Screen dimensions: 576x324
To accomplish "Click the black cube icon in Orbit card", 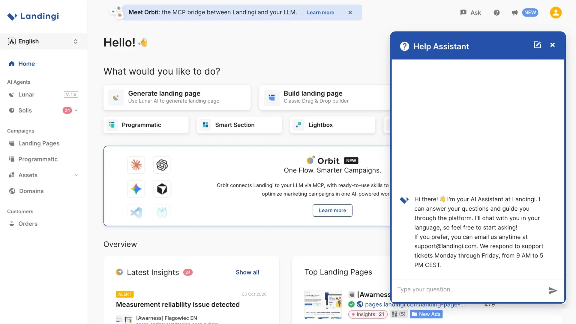I will coord(162,189).
